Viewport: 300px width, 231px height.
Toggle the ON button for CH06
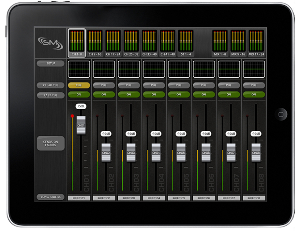coord(204,95)
